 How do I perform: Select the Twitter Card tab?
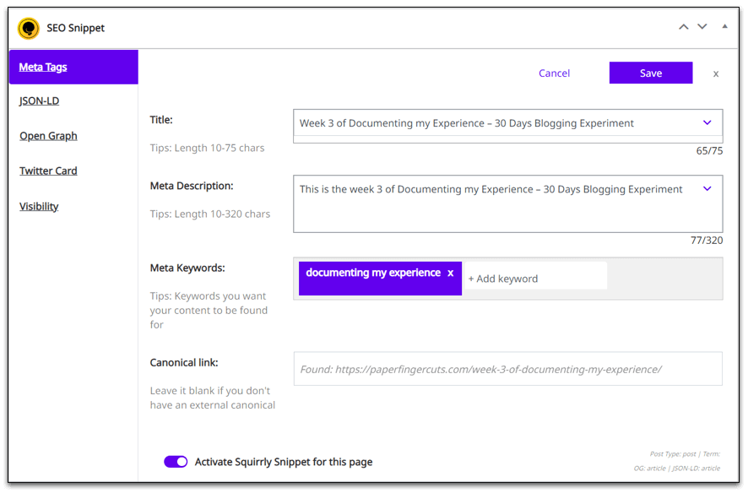pos(48,171)
